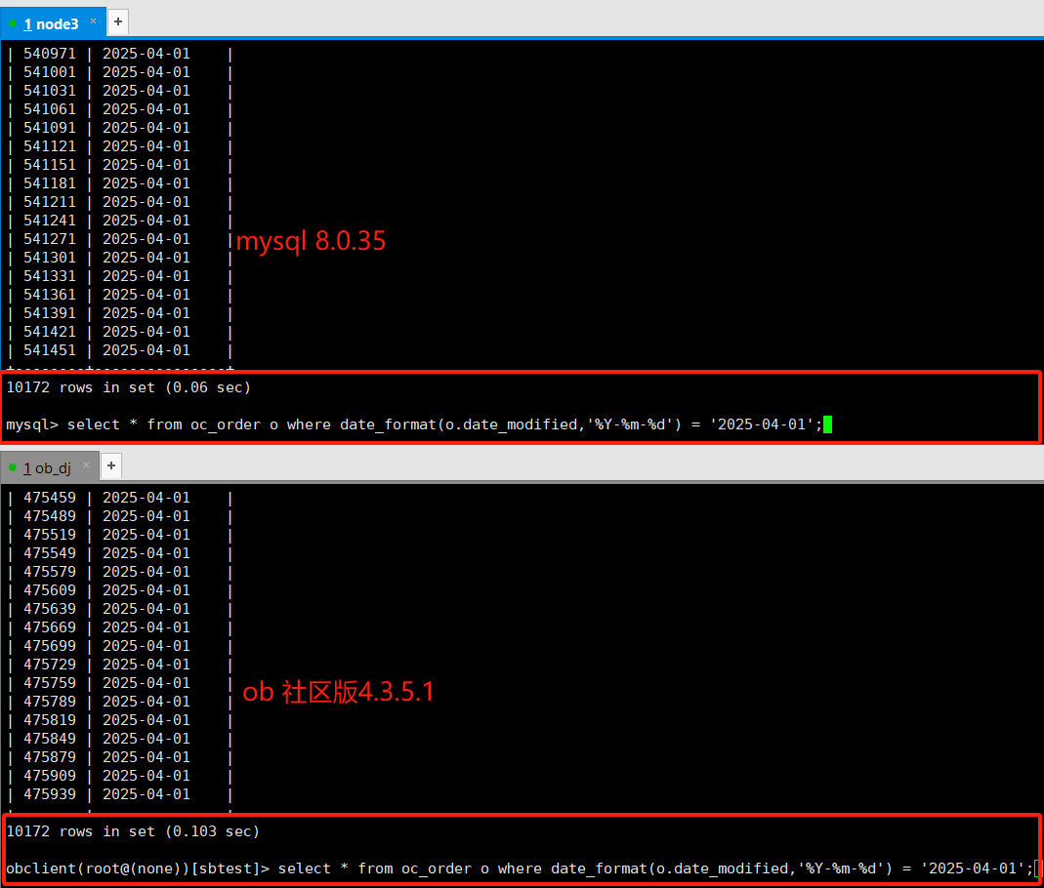Viewport: 1044px width, 888px height.
Task: Select the row value 475909
Action: point(50,776)
